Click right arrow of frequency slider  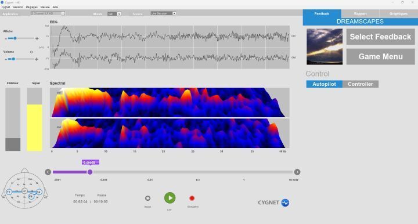[x=297, y=172]
